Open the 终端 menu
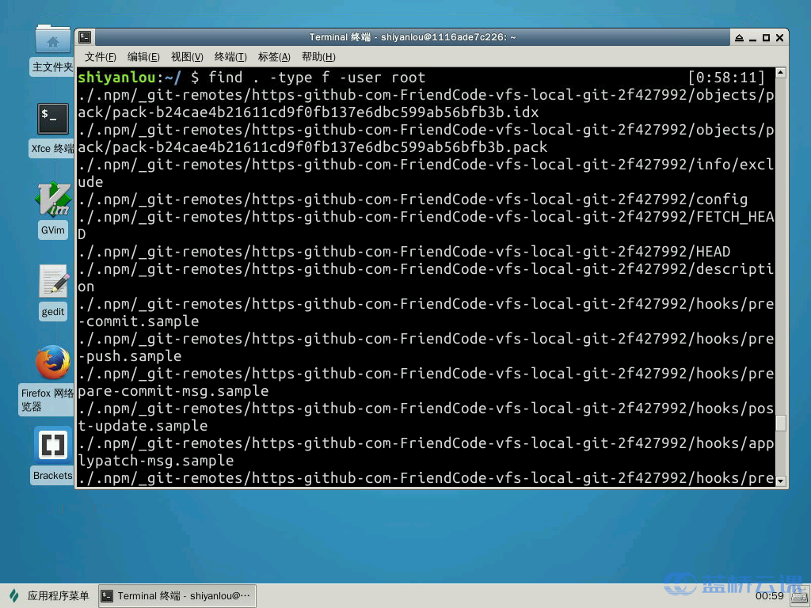The image size is (811, 608). [230, 56]
